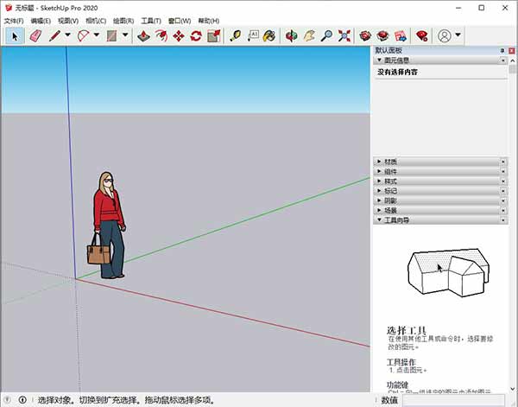Select the Rotate tool
Viewport: 518px width, 407px height.
[196, 36]
